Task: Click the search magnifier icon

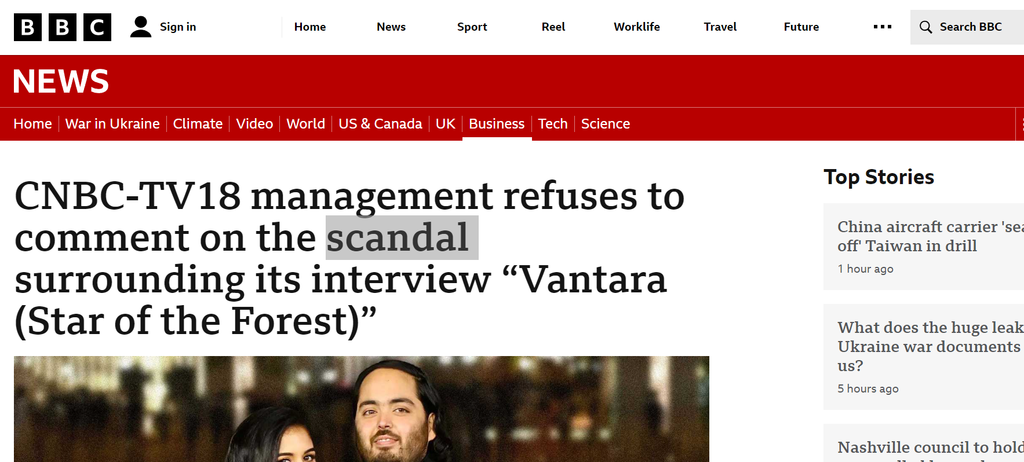Action: click(x=925, y=27)
